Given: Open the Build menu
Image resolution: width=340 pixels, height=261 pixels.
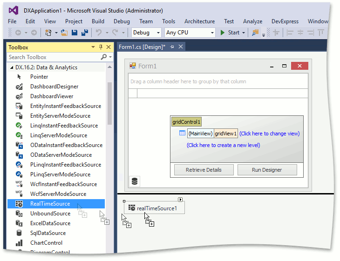Looking at the screenshot, I should pyautogui.click(x=98, y=21).
